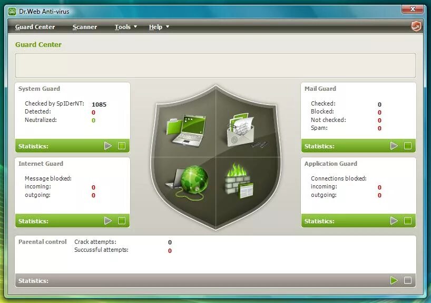Click the red Dr.Web emblem at menu bar end
This screenshot has width=431, height=303.
tap(416, 26)
